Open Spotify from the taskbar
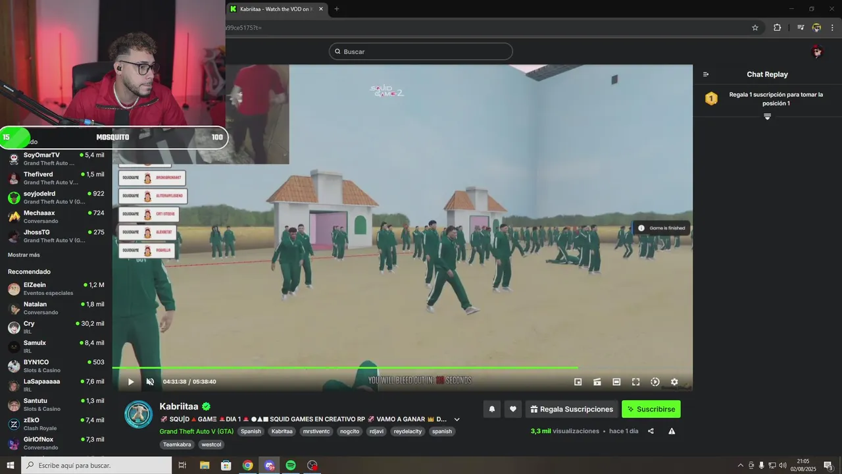 pos(291,465)
